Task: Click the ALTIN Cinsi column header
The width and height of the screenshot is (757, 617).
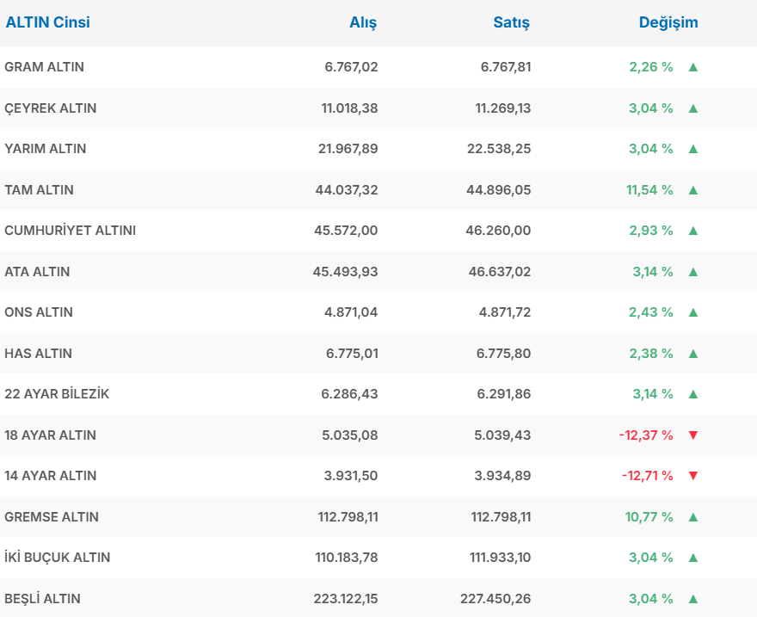Action: tap(48, 22)
